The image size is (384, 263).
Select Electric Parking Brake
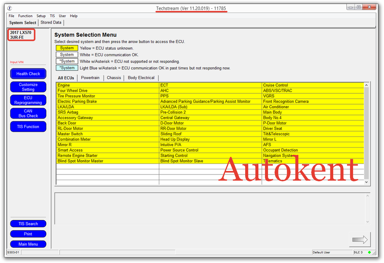coord(108,101)
